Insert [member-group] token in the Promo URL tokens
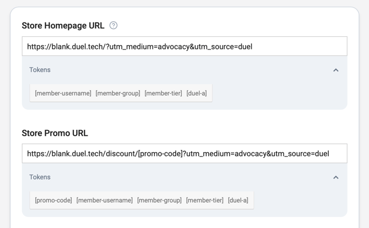The image size is (369, 228). [x=159, y=201]
